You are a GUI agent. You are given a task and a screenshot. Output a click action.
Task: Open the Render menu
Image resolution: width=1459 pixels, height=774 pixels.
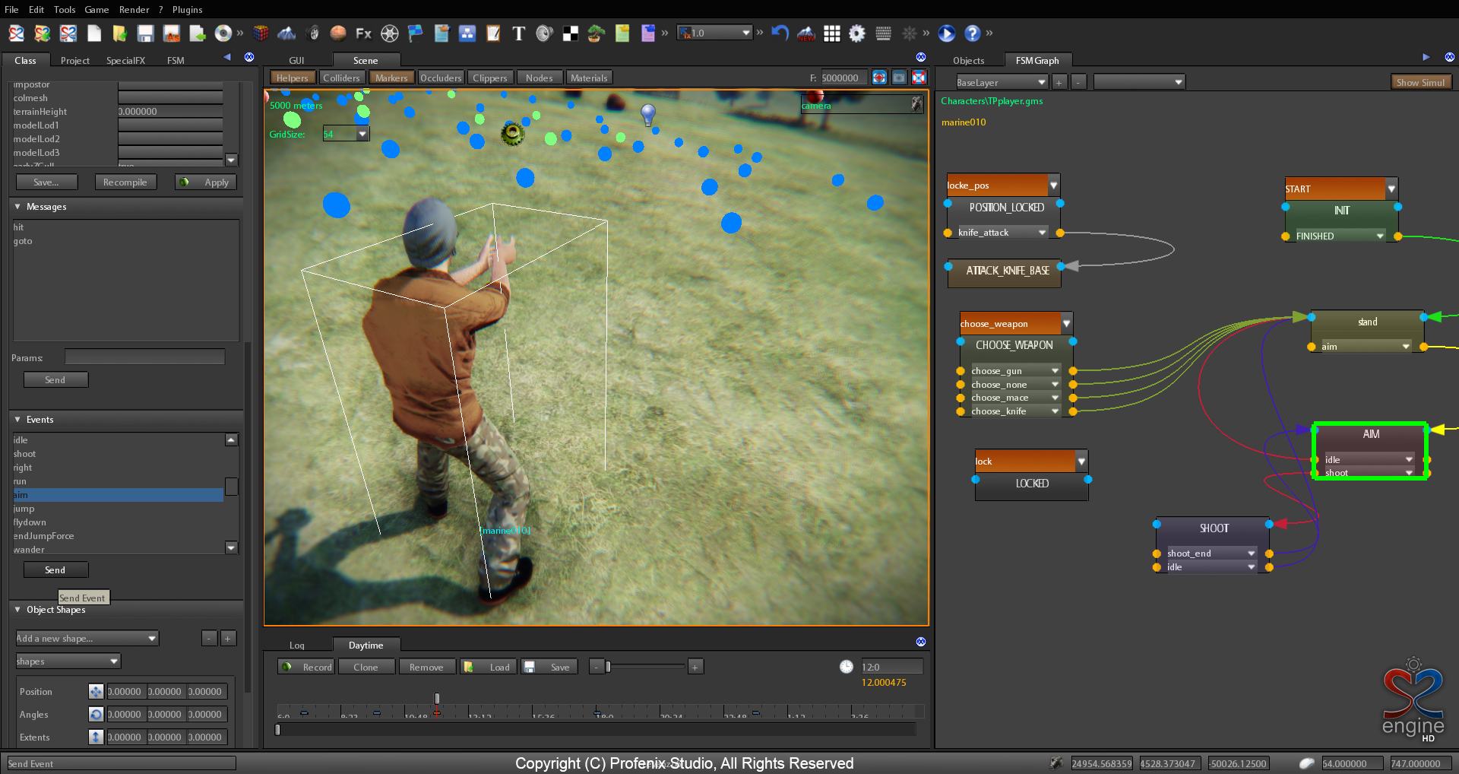pyautogui.click(x=134, y=9)
